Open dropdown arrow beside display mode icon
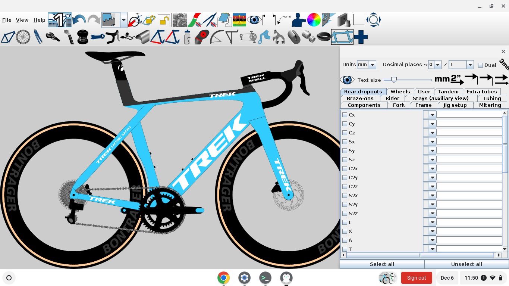 click(x=123, y=20)
